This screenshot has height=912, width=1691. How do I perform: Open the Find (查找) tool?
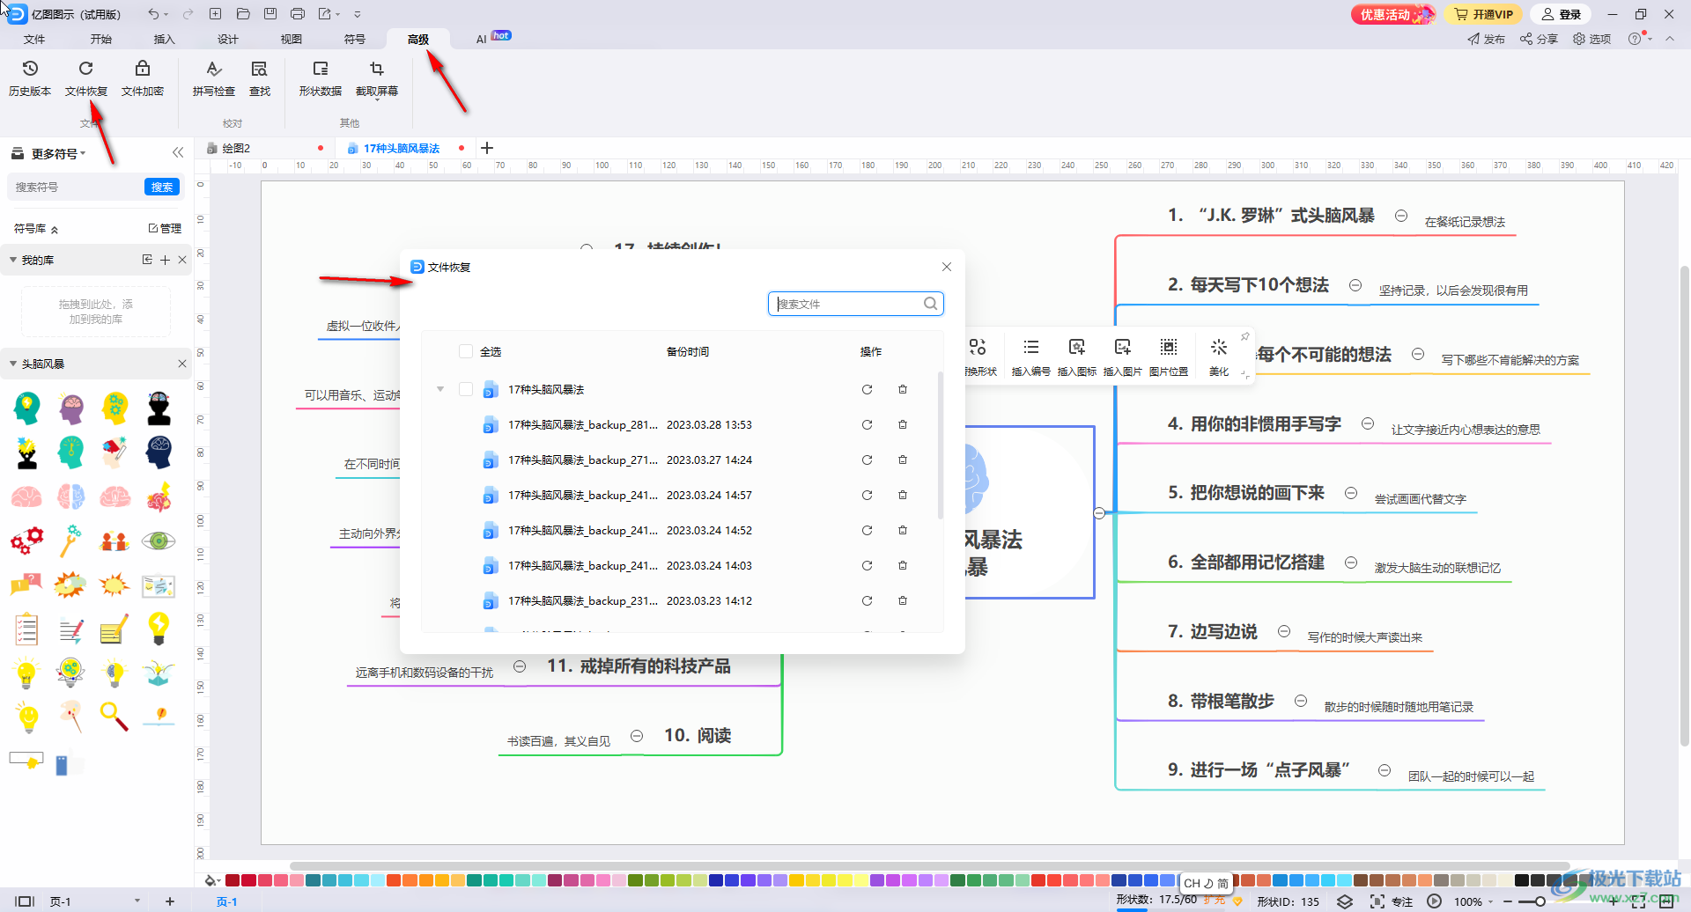pyautogui.click(x=260, y=77)
